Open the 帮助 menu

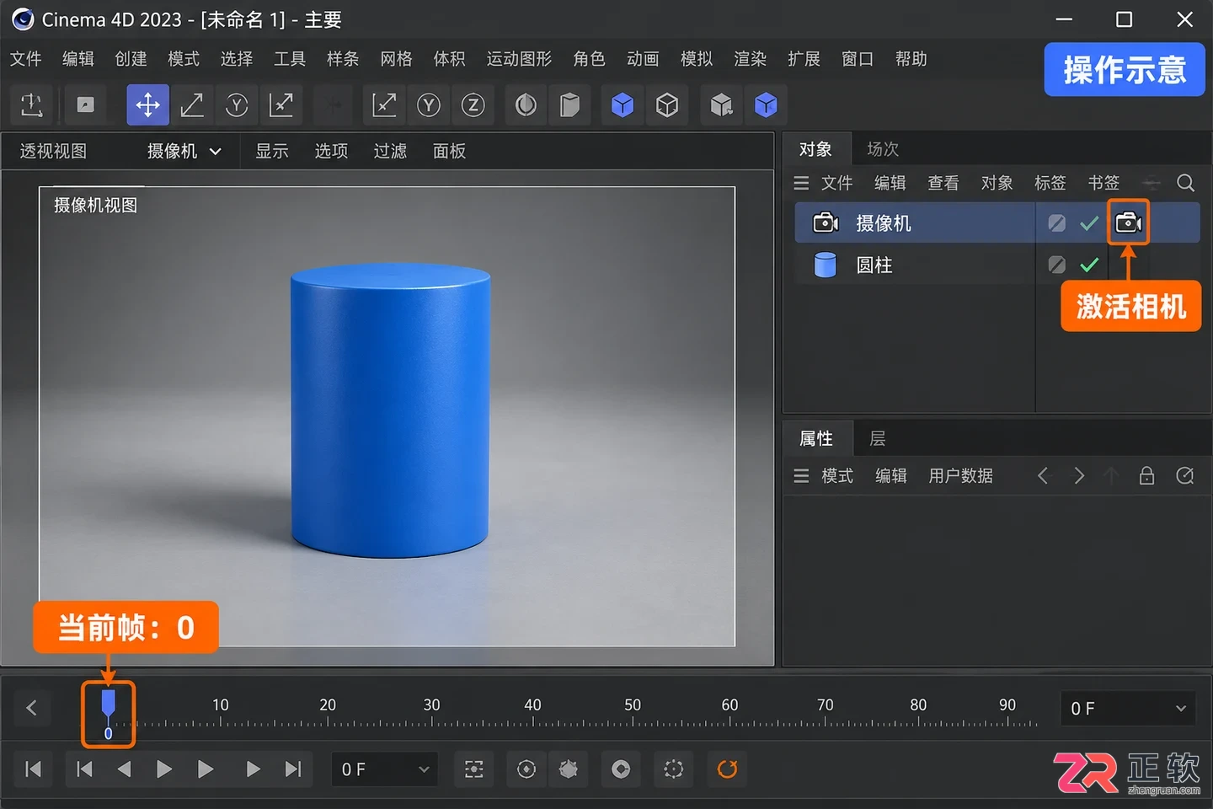point(911,59)
